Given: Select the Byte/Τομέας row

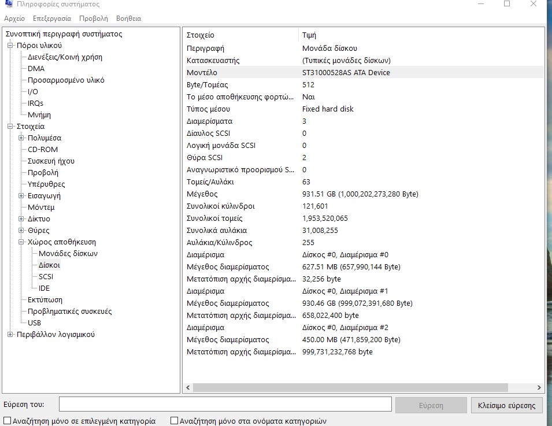Looking at the screenshot, I should pyautogui.click(x=364, y=85).
